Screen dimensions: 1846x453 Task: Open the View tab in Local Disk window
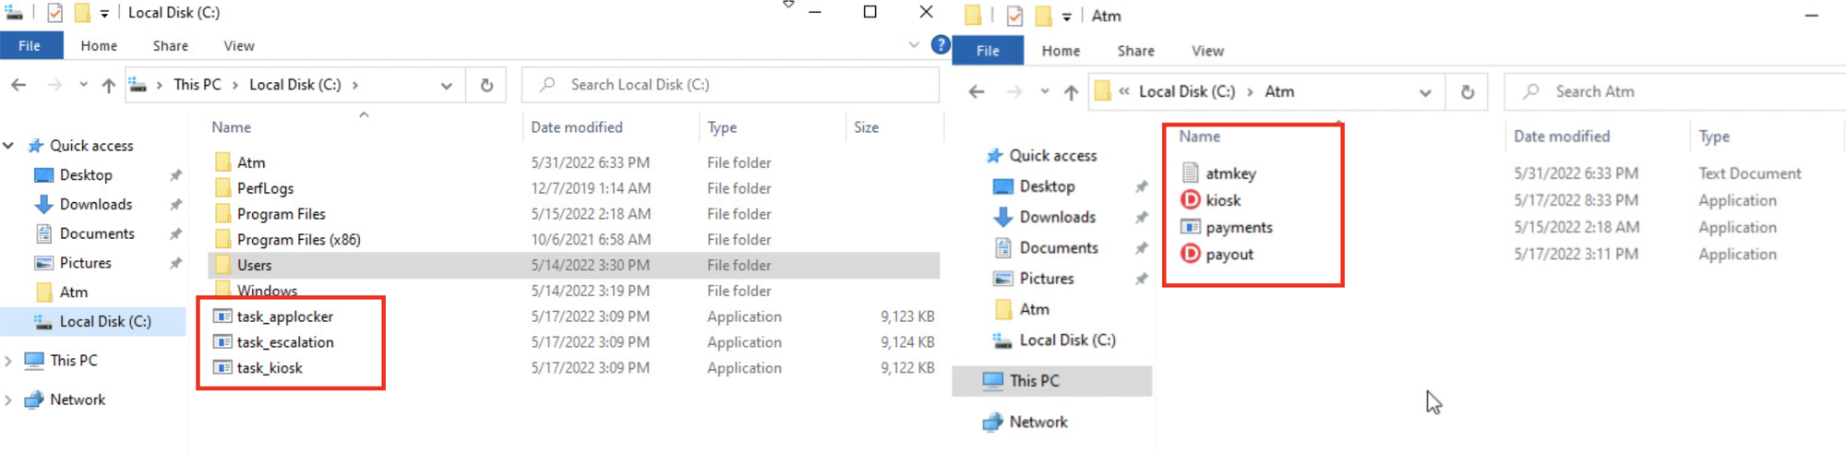point(238,45)
